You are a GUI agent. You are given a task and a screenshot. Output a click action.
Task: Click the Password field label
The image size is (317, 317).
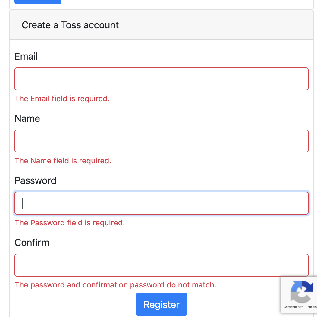tap(35, 180)
